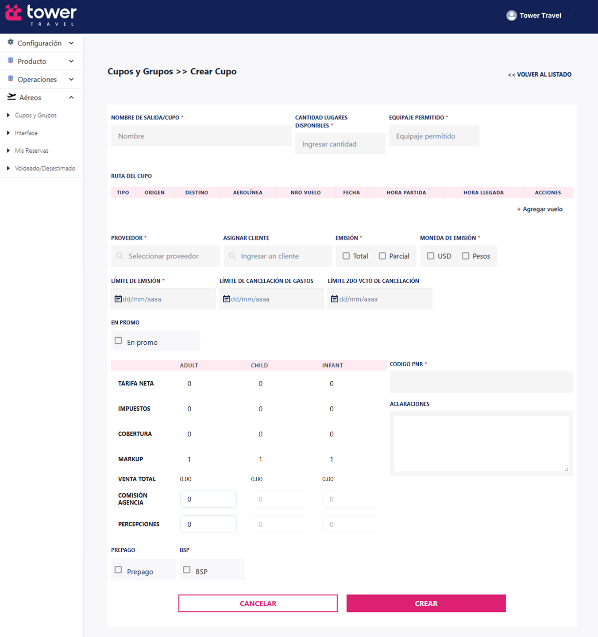The image size is (598, 637).
Task: Select Mis Reservas in sidebar
Action: point(32,151)
